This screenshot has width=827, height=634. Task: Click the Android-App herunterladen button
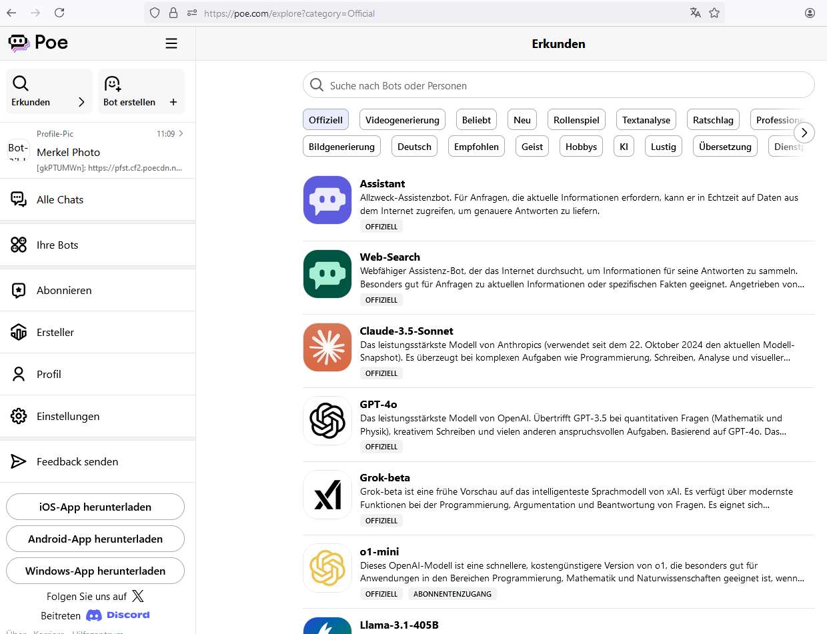tap(95, 539)
